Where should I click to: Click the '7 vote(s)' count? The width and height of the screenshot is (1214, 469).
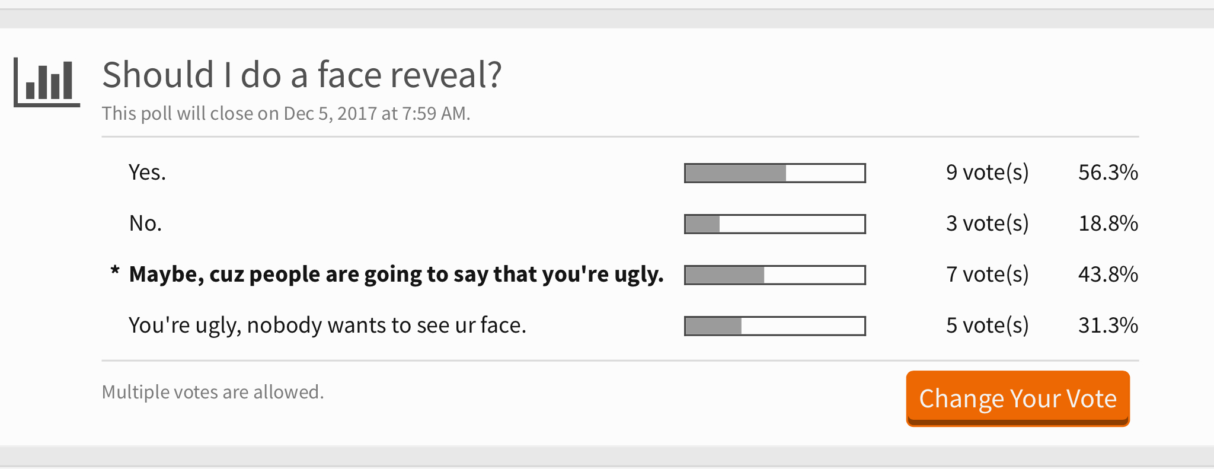[x=988, y=275]
